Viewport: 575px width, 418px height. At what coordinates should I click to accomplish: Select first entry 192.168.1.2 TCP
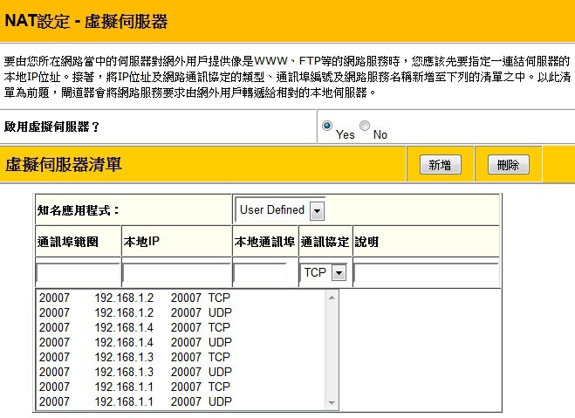tap(135, 298)
